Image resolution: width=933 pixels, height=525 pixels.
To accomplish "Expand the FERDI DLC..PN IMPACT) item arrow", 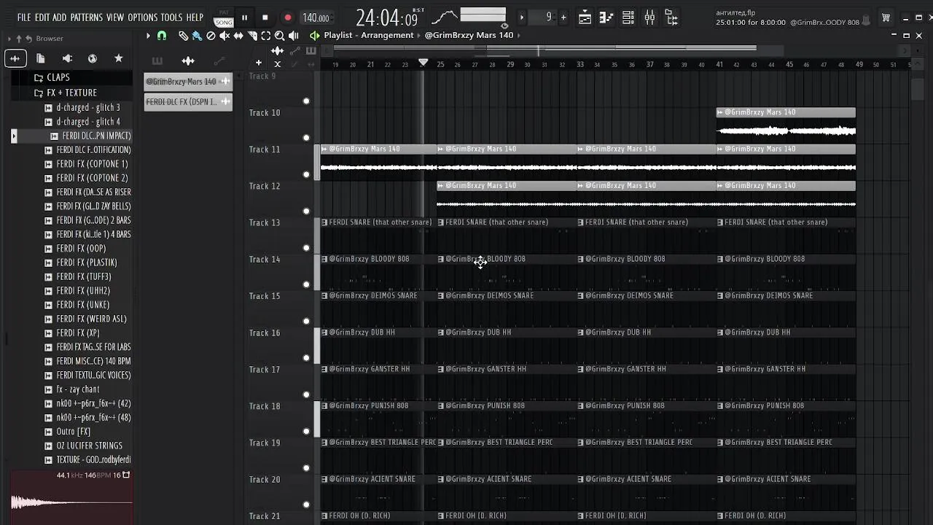I will click(x=14, y=136).
